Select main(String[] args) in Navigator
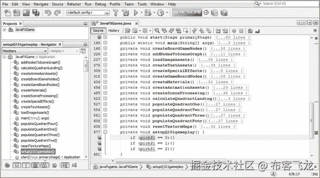The image size is (320, 178). pyautogui.click(x=35, y=118)
